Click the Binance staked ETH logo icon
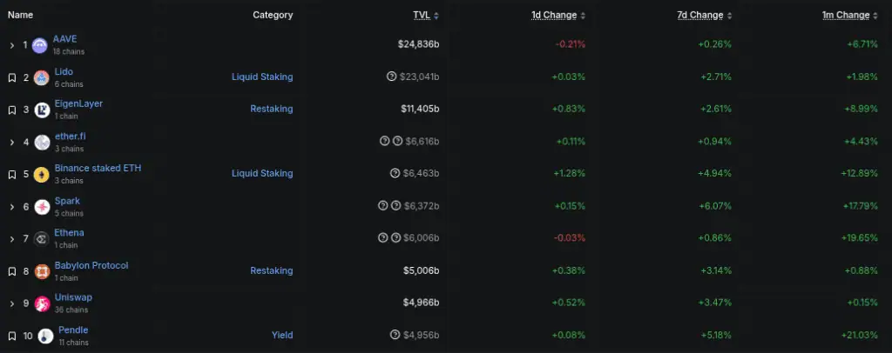This screenshot has width=892, height=353. (x=42, y=174)
